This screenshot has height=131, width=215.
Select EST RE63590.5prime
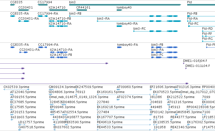tap(78, 122)
